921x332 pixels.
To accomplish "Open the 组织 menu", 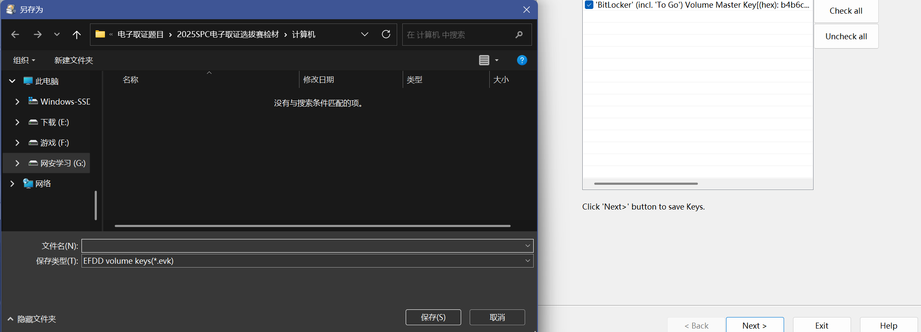I will tap(24, 60).
